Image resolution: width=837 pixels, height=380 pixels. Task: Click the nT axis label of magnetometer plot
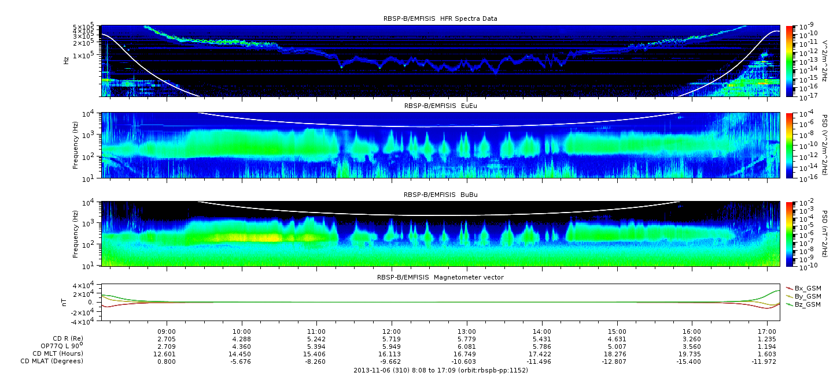(65, 302)
